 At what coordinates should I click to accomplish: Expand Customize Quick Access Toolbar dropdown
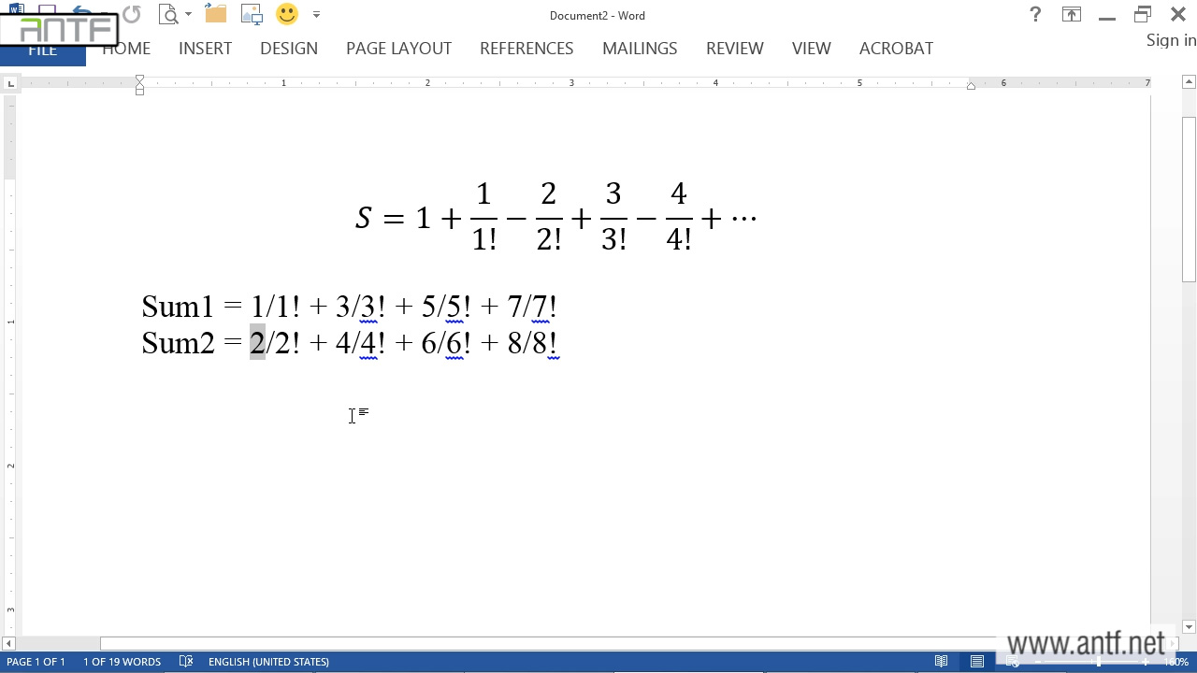tap(316, 15)
